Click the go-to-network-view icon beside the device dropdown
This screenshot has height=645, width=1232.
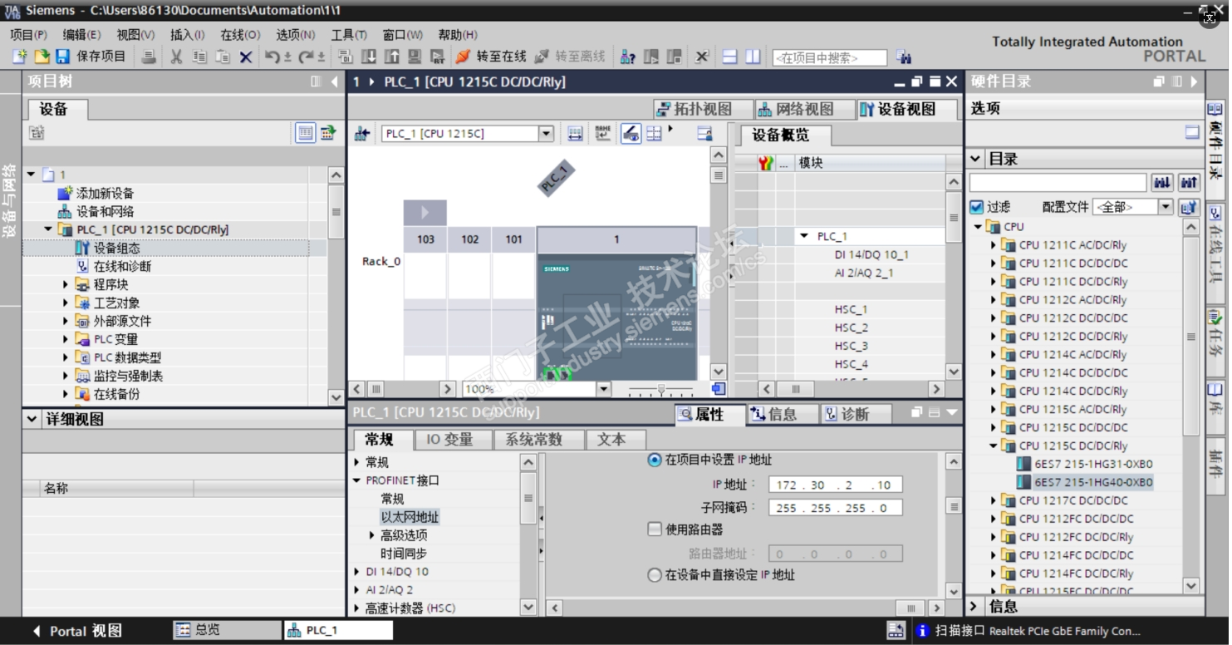[361, 134]
